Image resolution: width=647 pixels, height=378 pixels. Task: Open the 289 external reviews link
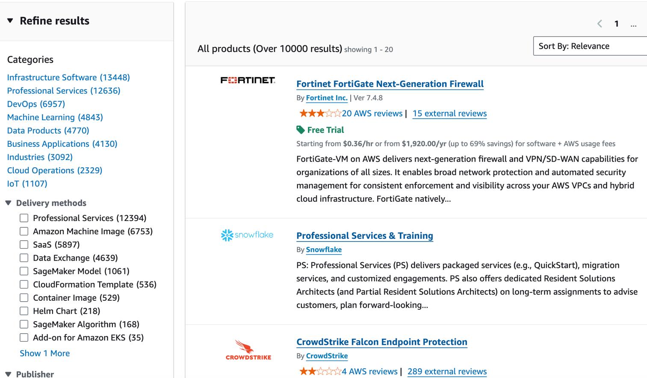pos(447,372)
